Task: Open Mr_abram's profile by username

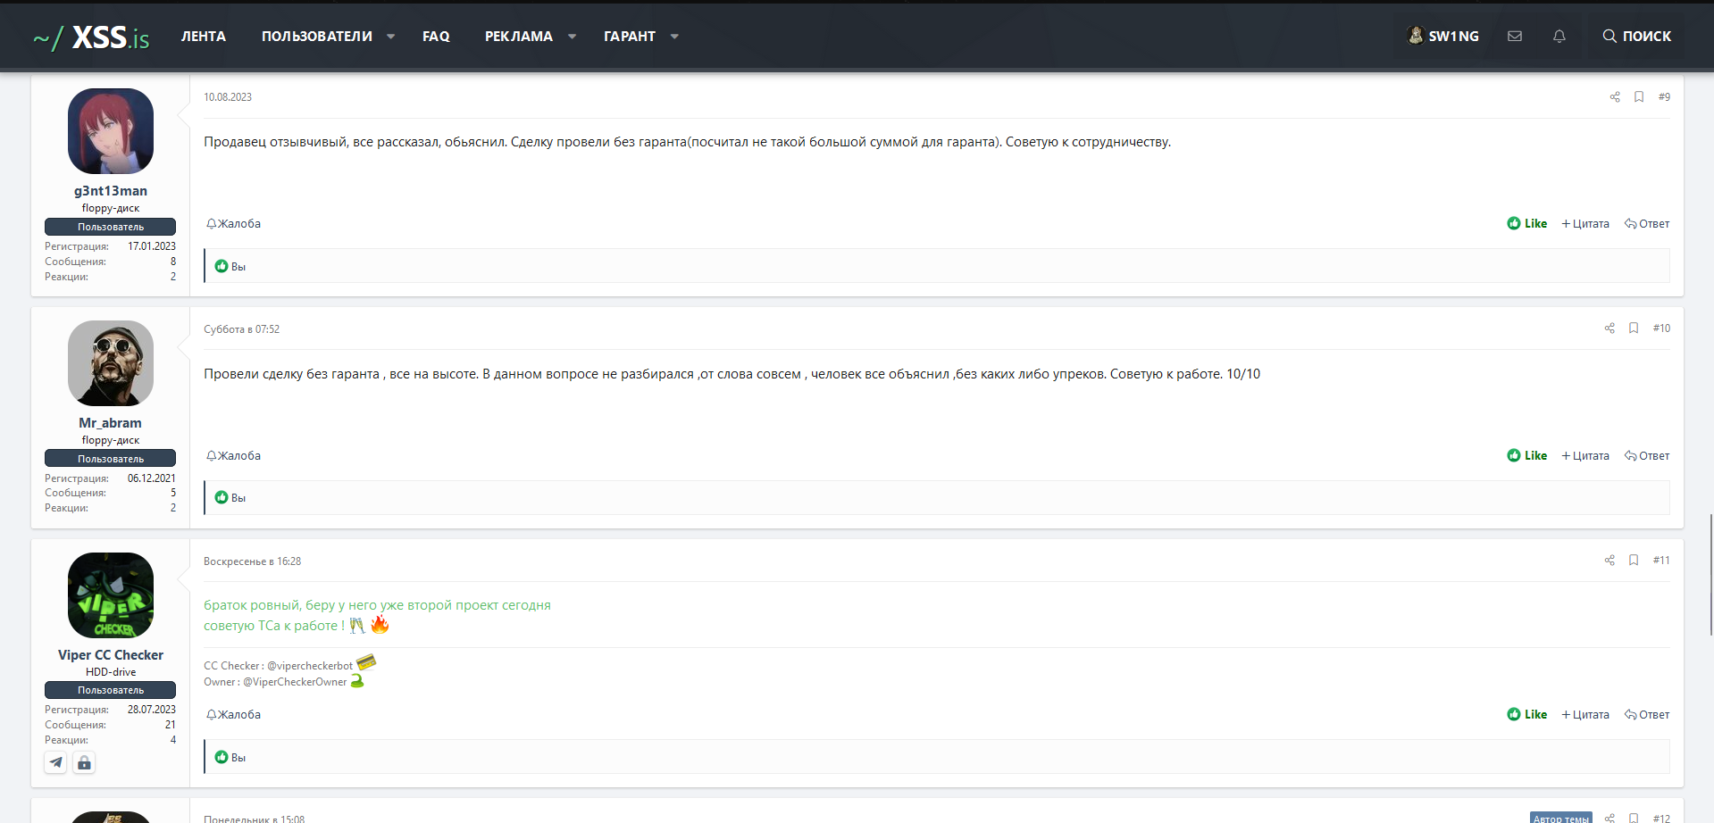Action: [x=111, y=423]
